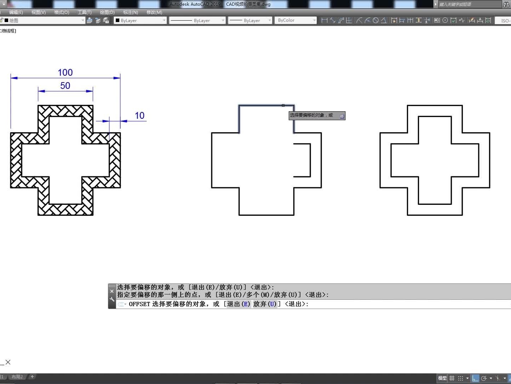
Task: Toggle polar tracking in status bar
Action: pos(484,378)
